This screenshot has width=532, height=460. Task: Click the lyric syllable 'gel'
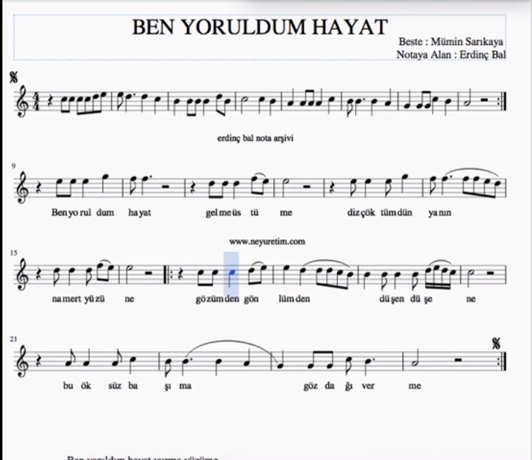click(211, 213)
